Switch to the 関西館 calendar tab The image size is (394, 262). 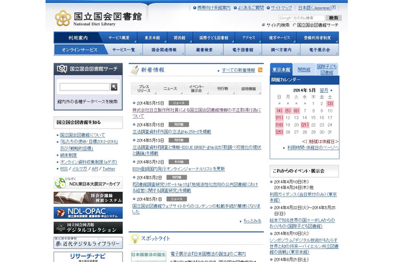pyautogui.click(x=304, y=69)
